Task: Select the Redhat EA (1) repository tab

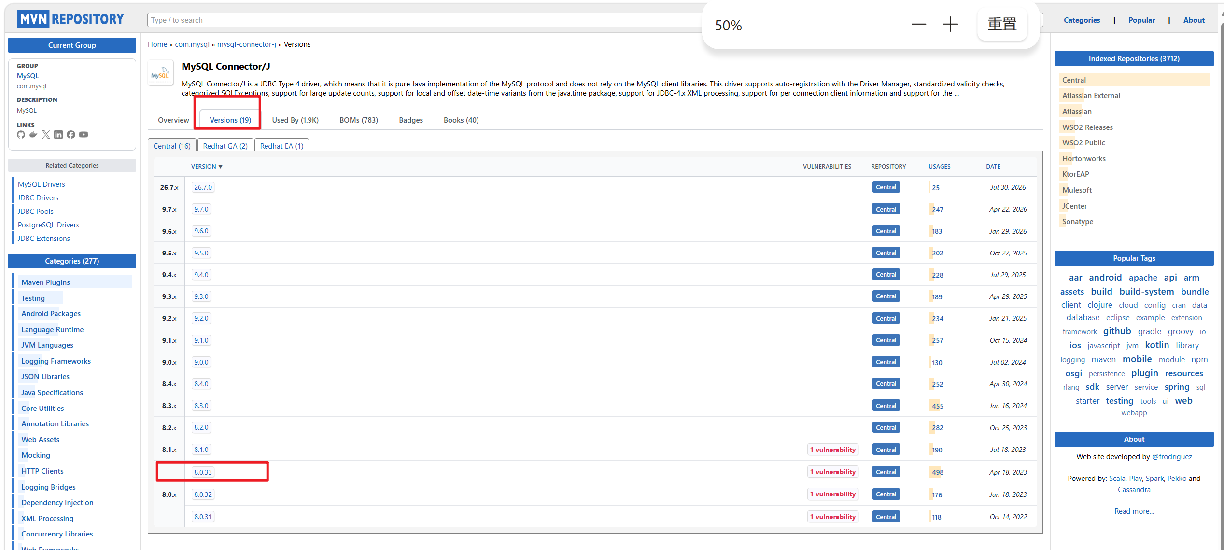Action: point(281,146)
